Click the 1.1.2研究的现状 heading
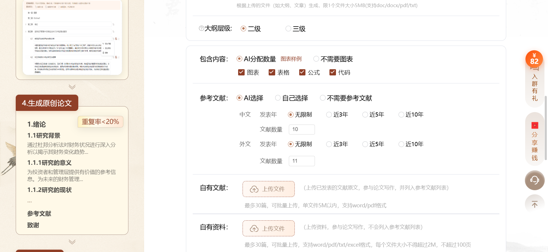This screenshot has height=252, width=548. 50,190
